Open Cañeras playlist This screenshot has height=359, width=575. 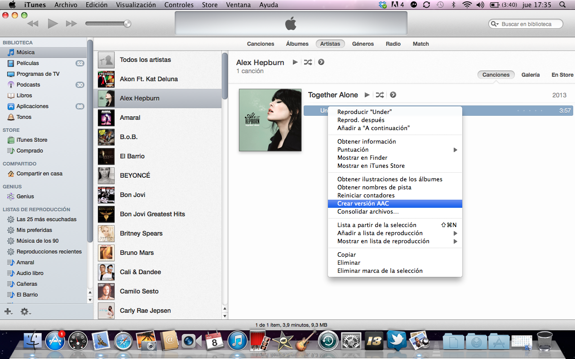click(x=44, y=284)
